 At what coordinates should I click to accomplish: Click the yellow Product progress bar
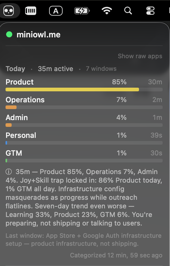(72, 89)
